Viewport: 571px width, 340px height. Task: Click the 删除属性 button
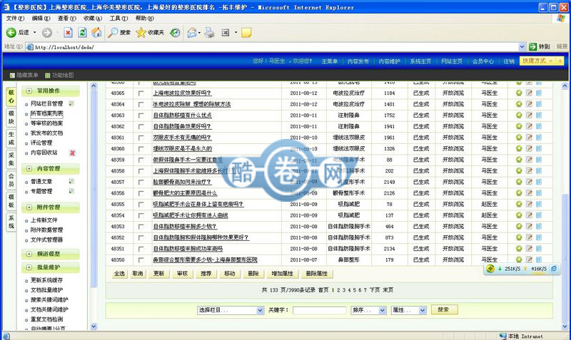click(316, 274)
